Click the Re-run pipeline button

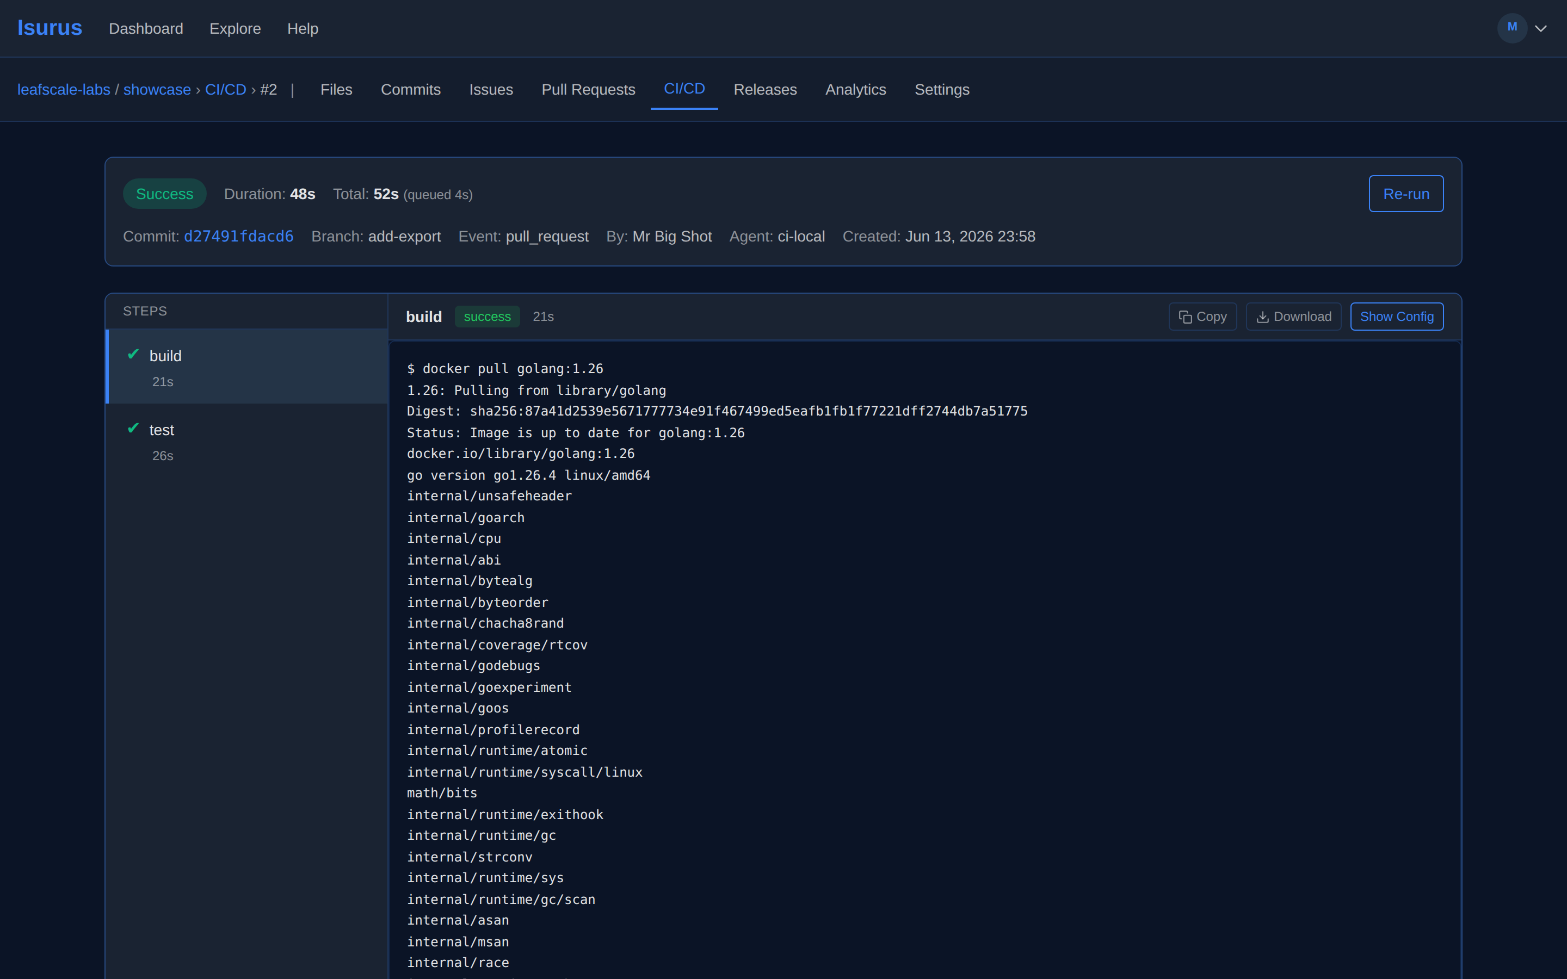pos(1406,194)
